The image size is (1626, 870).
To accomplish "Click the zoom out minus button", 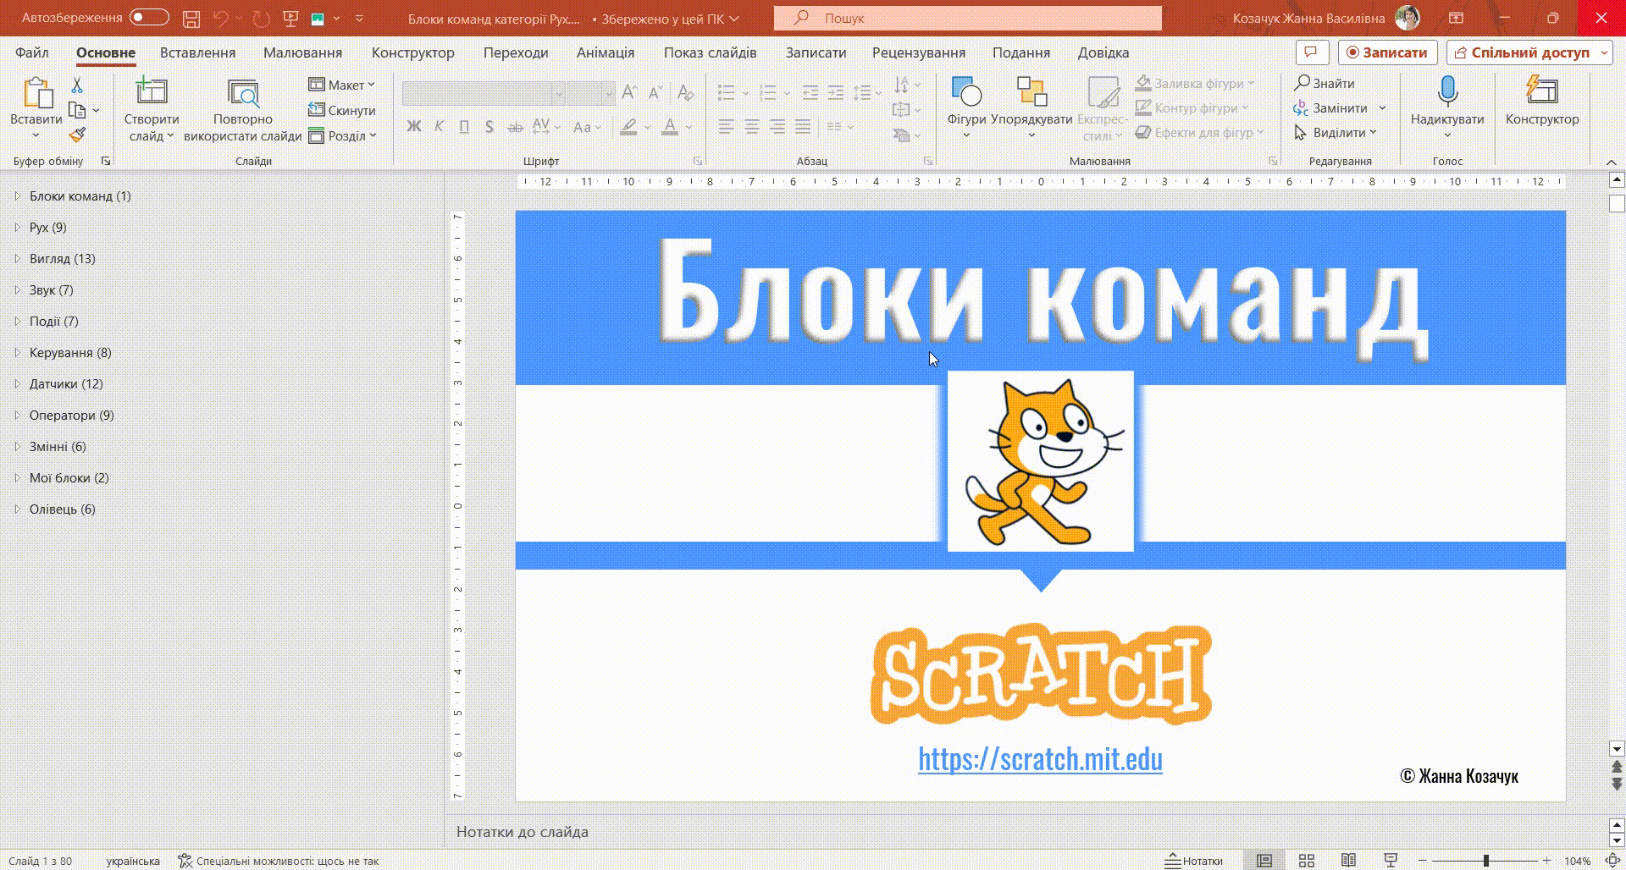I will (x=1423, y=861).
